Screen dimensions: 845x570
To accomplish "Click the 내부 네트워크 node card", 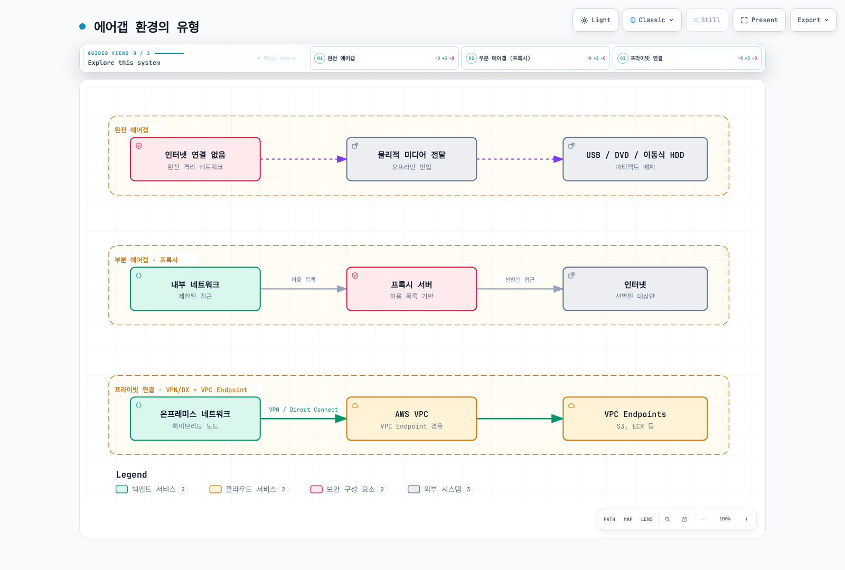I will (x=195, y=289).
